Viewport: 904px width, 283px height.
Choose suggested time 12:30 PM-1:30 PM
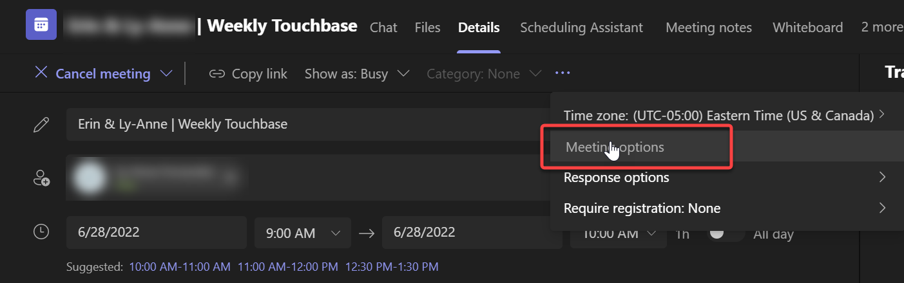(x=392, y=266)
